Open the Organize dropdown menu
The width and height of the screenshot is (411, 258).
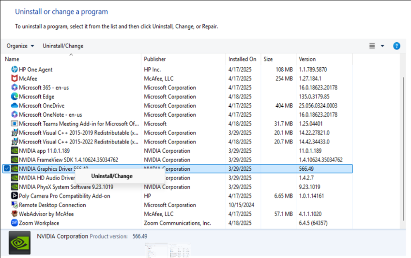point(20,46)
